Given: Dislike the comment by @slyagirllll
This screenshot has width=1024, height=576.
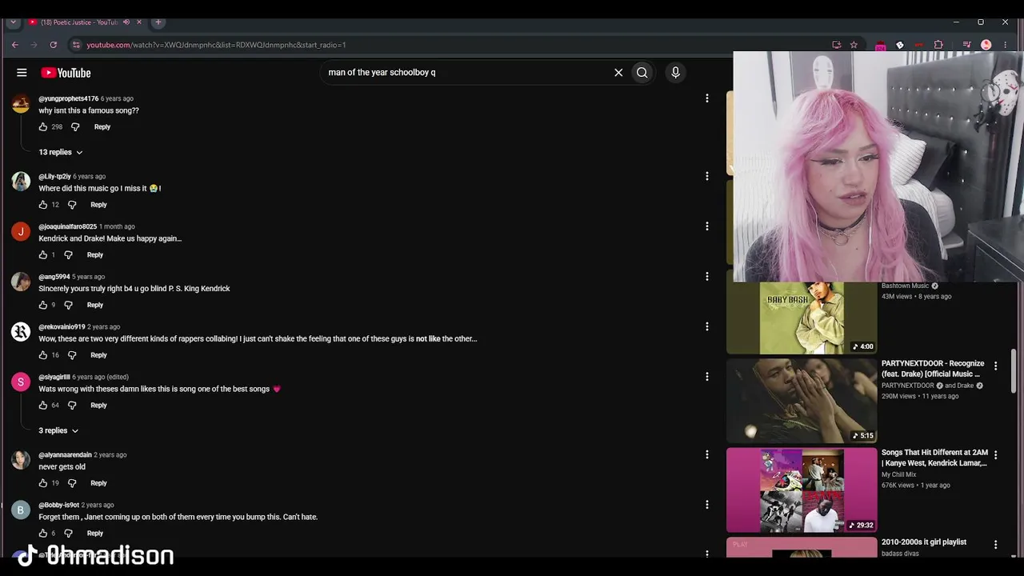Looking at the screenshot, I should click(x=72, y=405).
